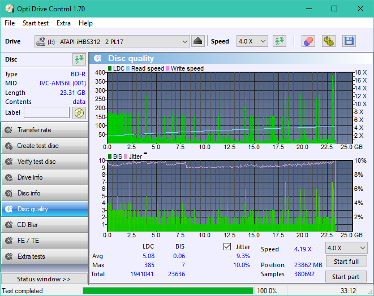Click the Test completed status text
The height and width of the screenshot is (296, 374).
pos(23,291)
